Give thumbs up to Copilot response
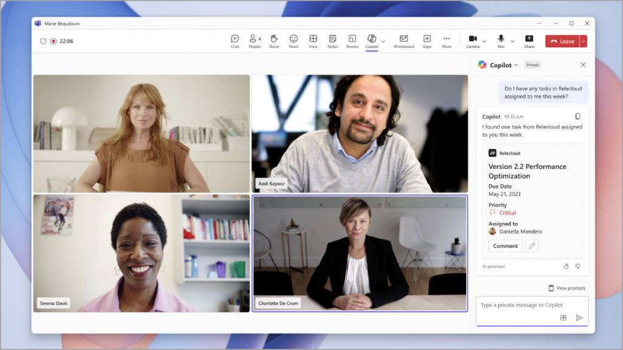This screenshot has width=623, height=350. click(x=566, y=266)
